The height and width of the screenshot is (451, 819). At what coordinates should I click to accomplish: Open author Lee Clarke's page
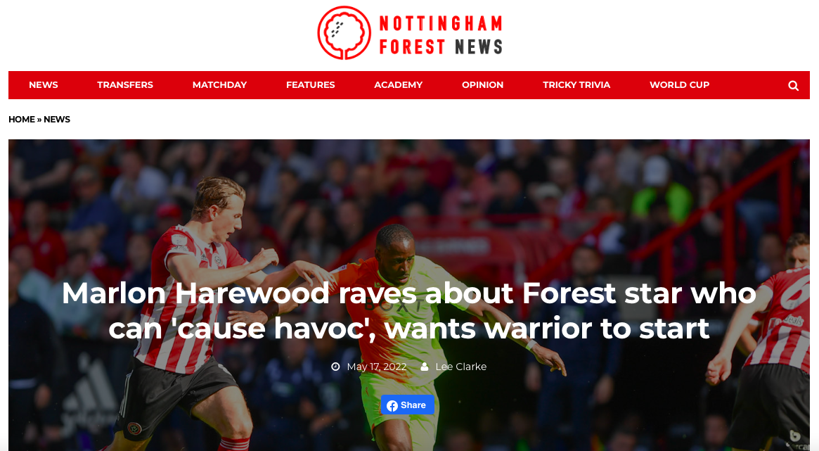[460, 367]
